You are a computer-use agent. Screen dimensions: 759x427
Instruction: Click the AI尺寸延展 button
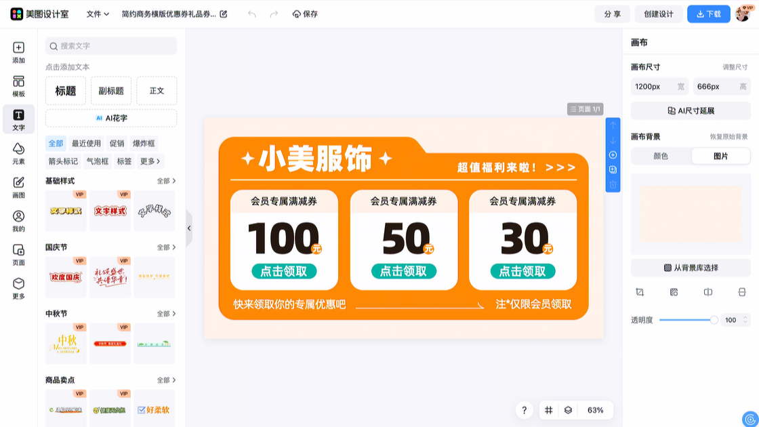pyautogui.click(x=691, y=110)
